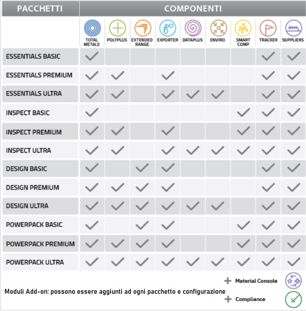Open the Exporter component icon
The width and height of the screenshot is (306, 311).
[x=168, y=28]
